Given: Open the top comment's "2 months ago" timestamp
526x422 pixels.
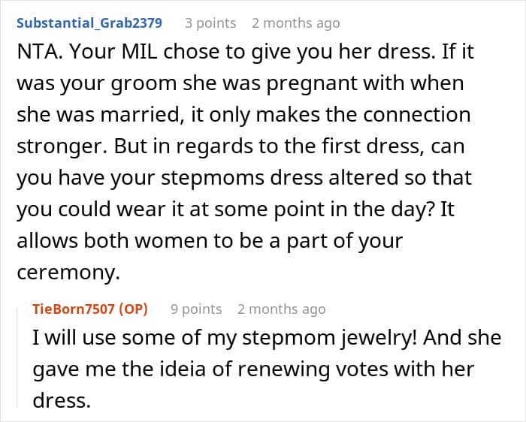Looking at the screenshot, I should 296,23.
